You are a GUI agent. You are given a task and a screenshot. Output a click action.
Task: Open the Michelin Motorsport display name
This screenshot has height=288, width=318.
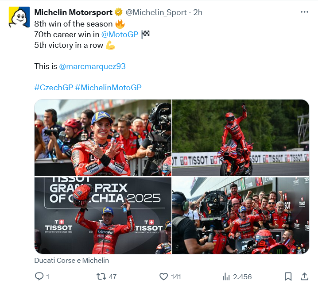[x=73, y=12]
